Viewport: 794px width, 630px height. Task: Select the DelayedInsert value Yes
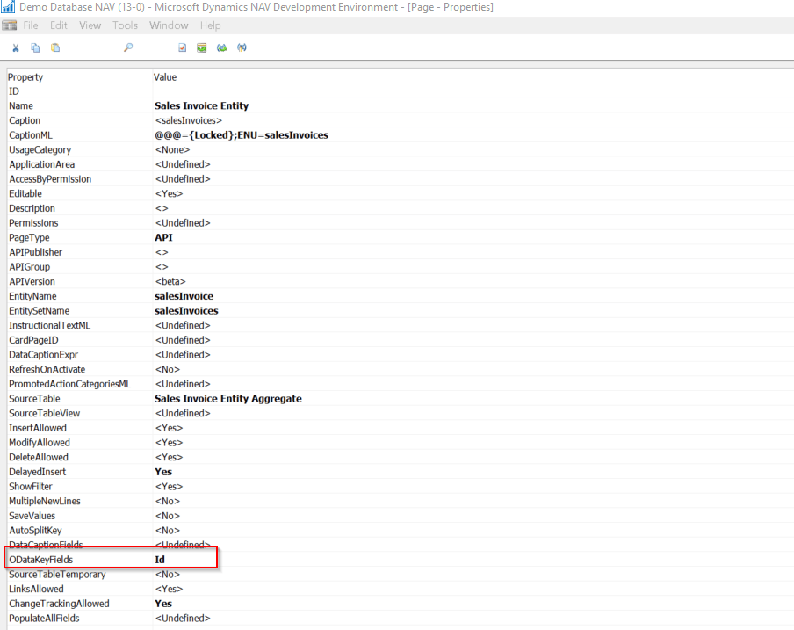(x=163, y=472)
